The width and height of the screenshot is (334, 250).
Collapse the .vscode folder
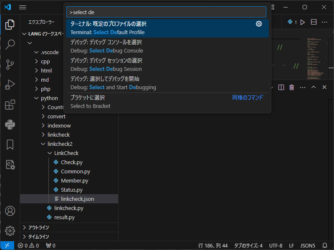36,52
